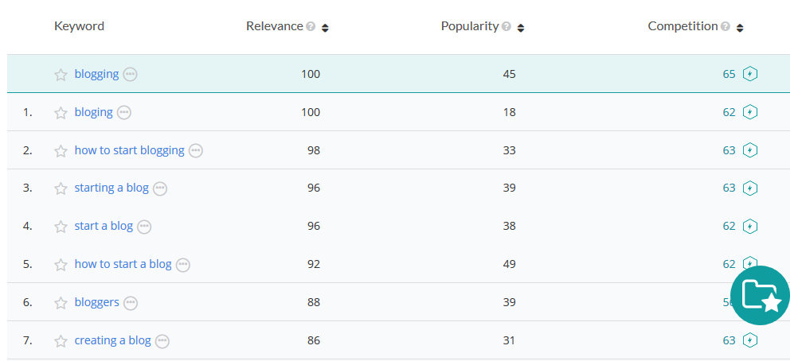Click the hexagon icon in "creating a blog" row
The width and height of the screenshot is (802, 361).
[749, 340]
